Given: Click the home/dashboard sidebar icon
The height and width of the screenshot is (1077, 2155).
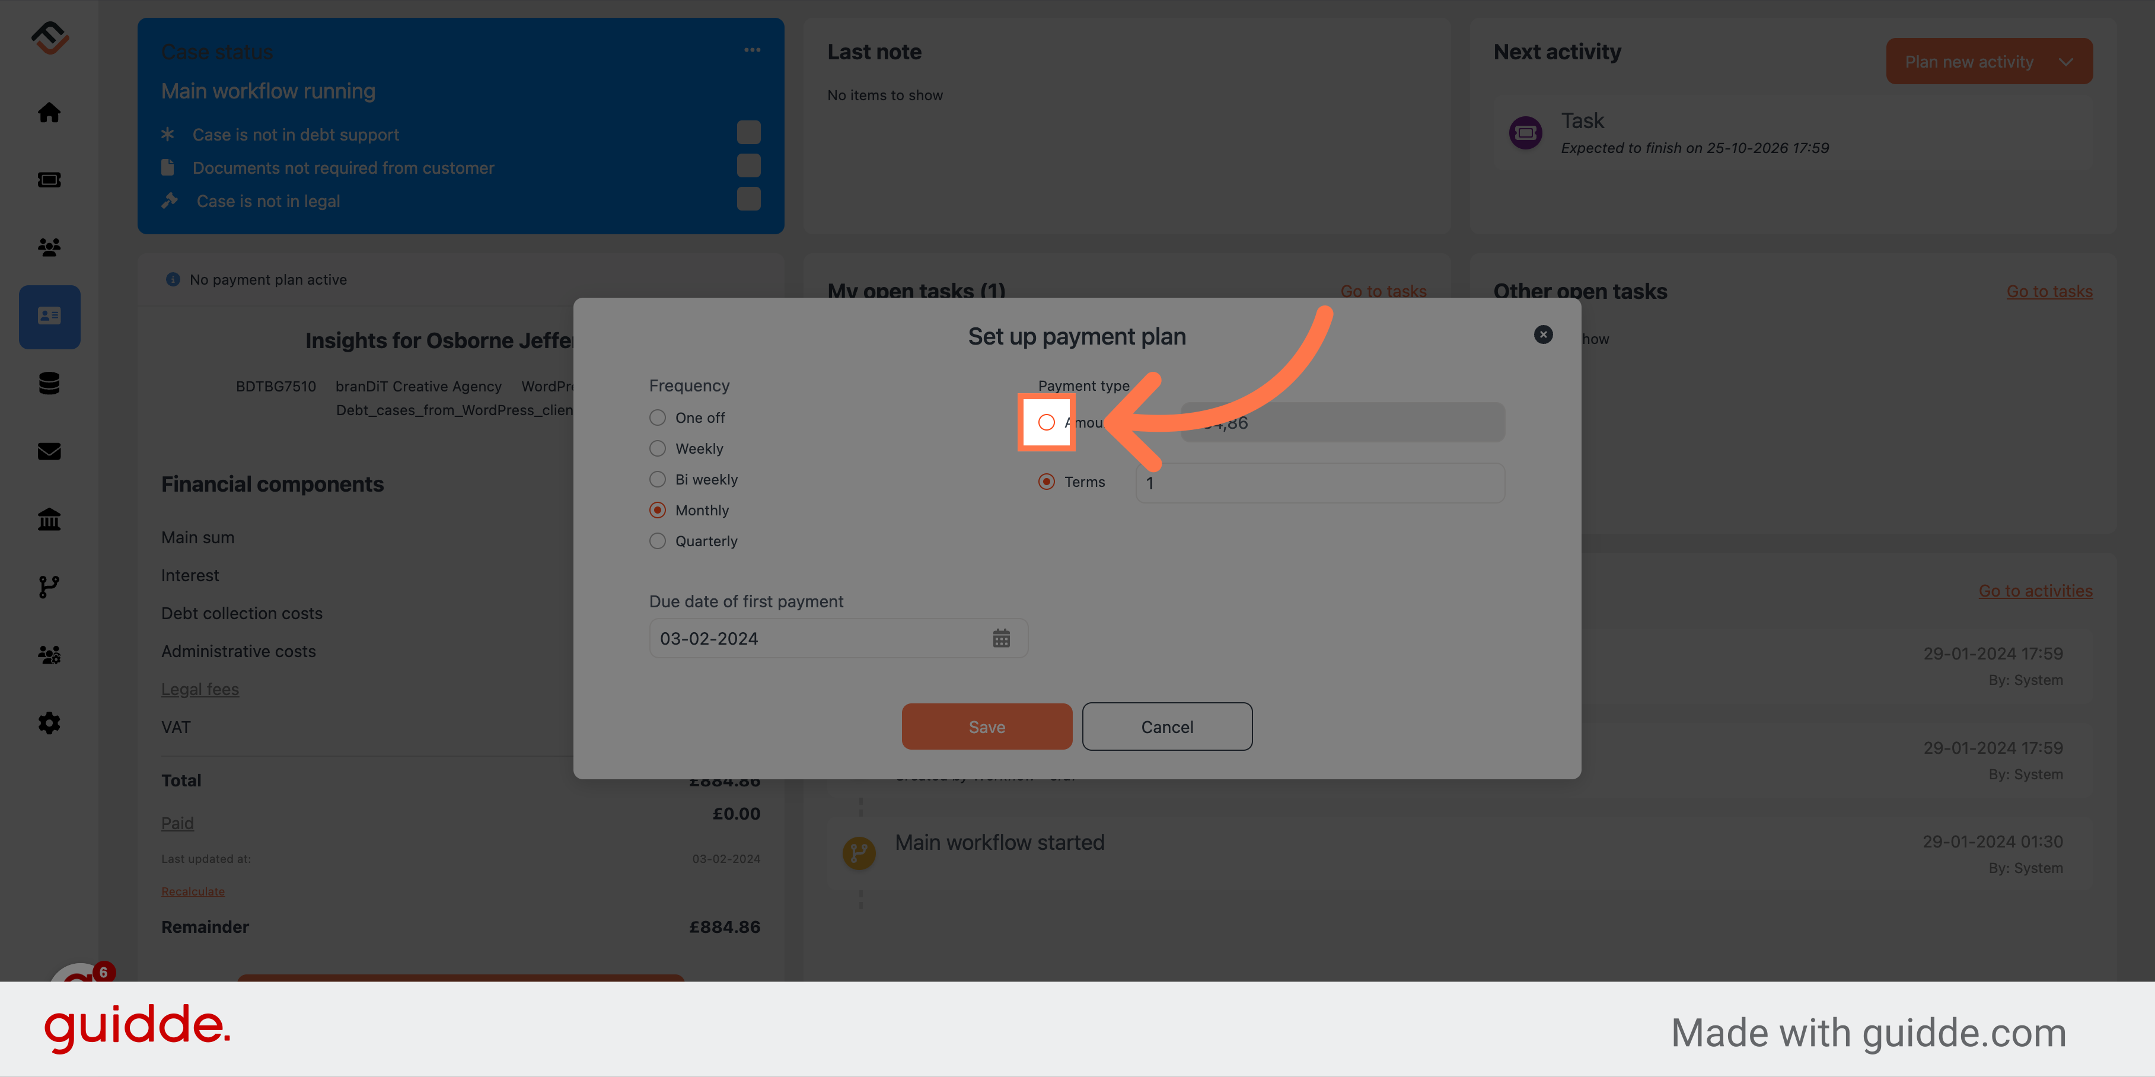Looking at the screenshot, I should coord(49,111).
